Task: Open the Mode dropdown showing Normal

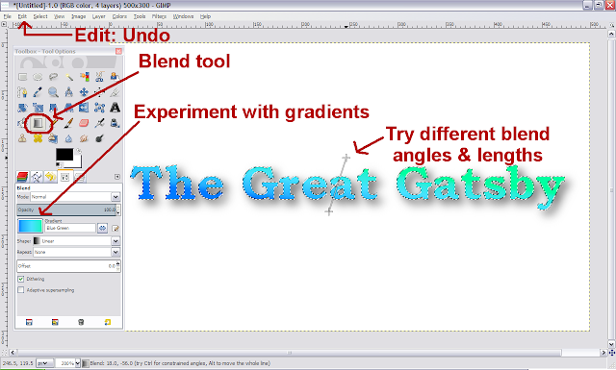Action: 75,197
